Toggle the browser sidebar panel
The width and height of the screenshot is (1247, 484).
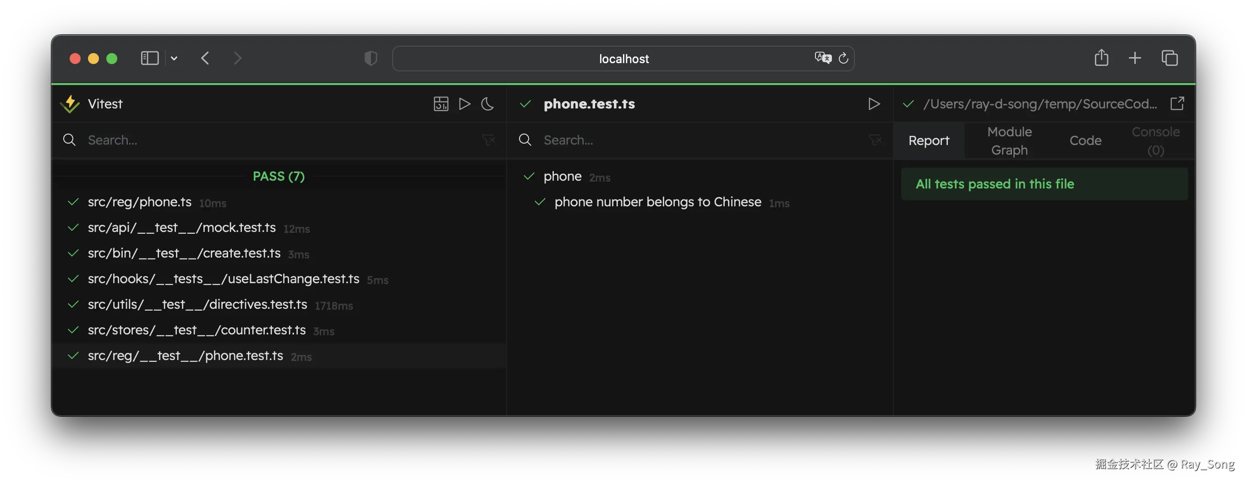pos(150,58)
